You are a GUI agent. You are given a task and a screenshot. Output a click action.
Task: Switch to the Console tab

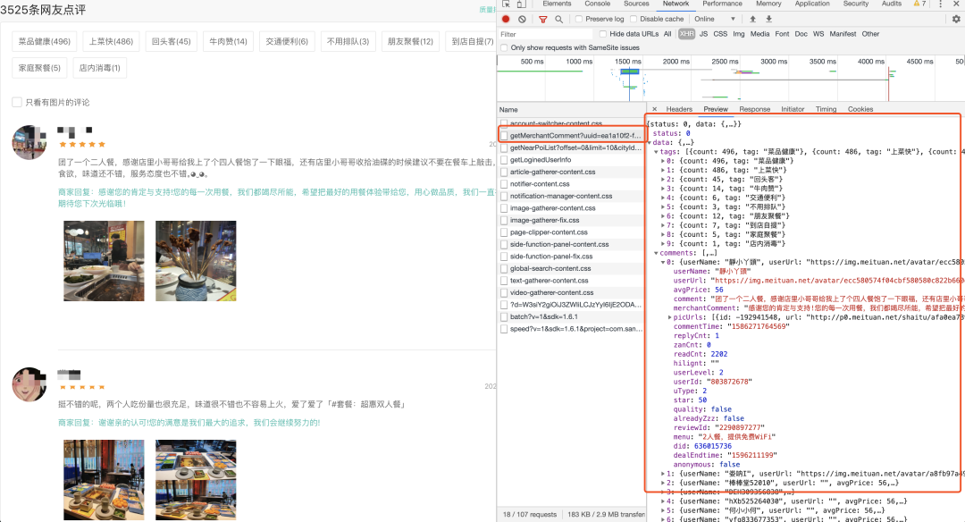pos(597,4)
